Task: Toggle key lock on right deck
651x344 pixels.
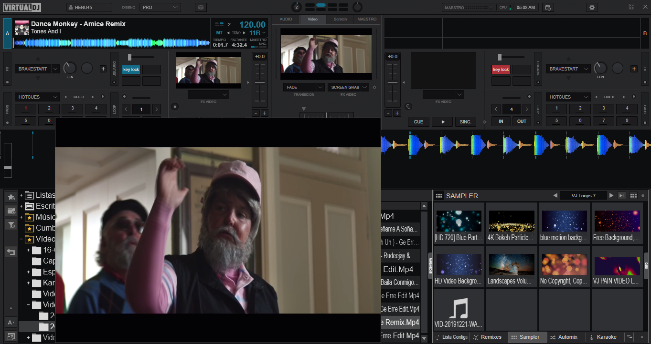Action: pos(501,70)
